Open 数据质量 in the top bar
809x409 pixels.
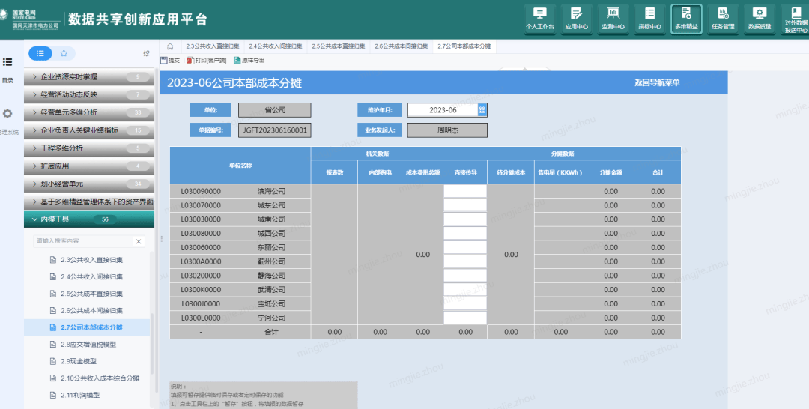pyautogui.click(x=760, y=19)
